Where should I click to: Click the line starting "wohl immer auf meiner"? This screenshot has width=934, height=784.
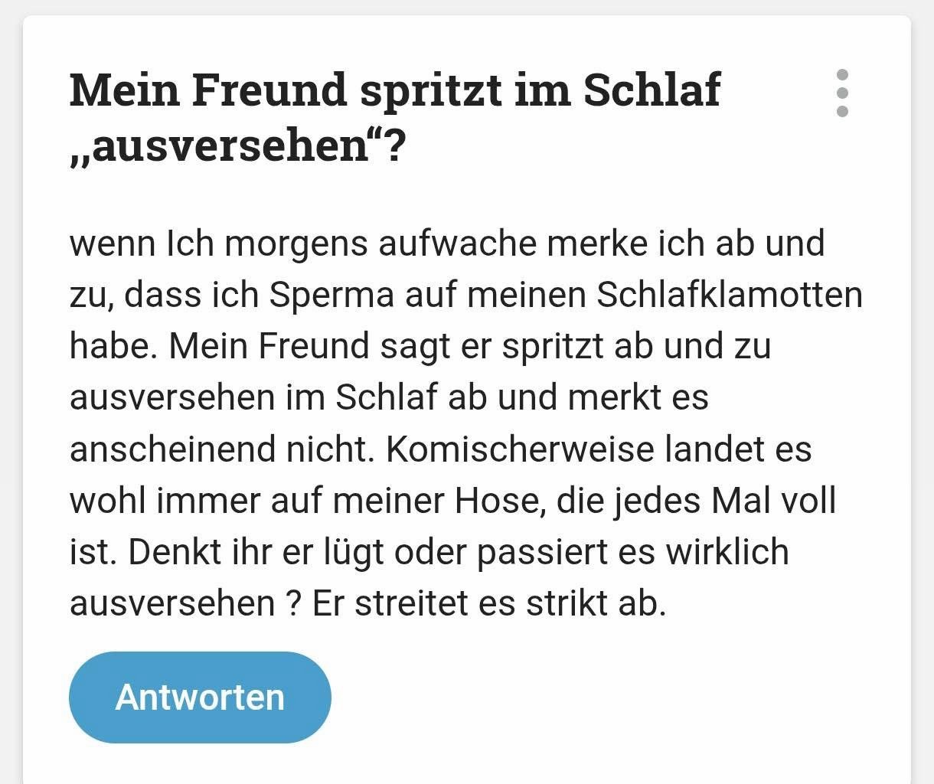pos(452,500)
